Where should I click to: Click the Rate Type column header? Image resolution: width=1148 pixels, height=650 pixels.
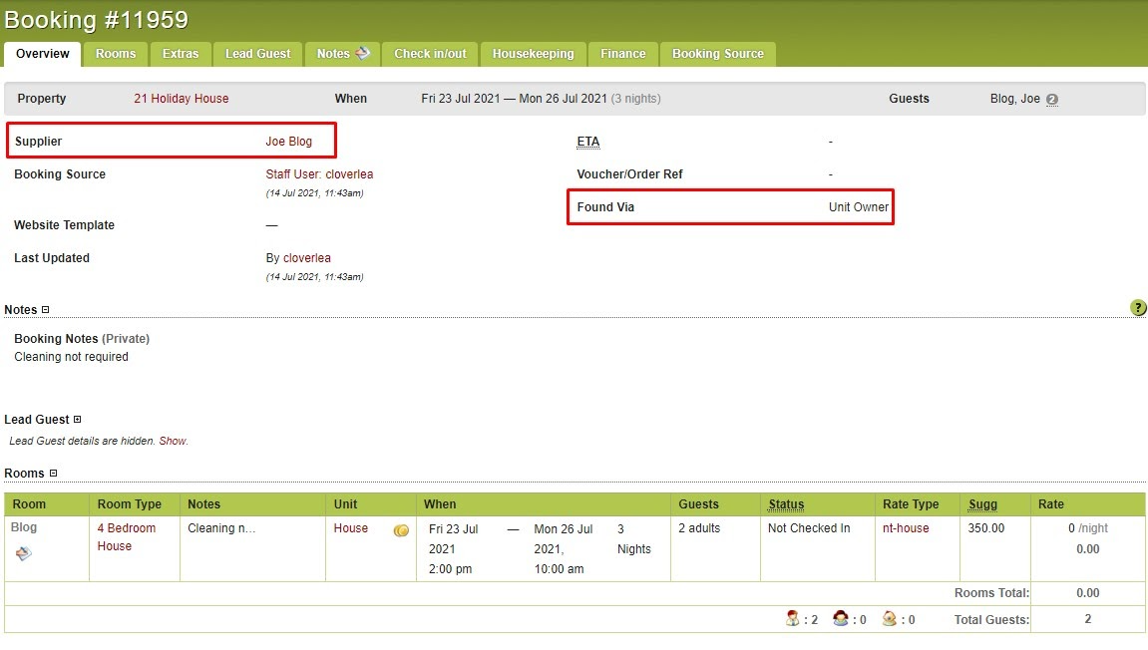pyautogui.click(x=911, y=503)
